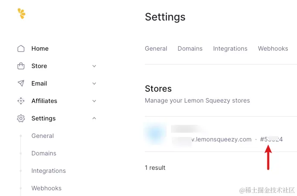Collapse the Settings submenu chevron
Screen dimensions: 297x196
point(94,118)
